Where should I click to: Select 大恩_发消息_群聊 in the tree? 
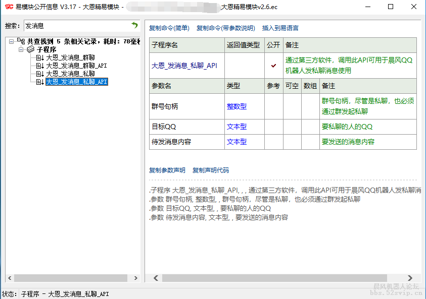(x=70, y=58)
